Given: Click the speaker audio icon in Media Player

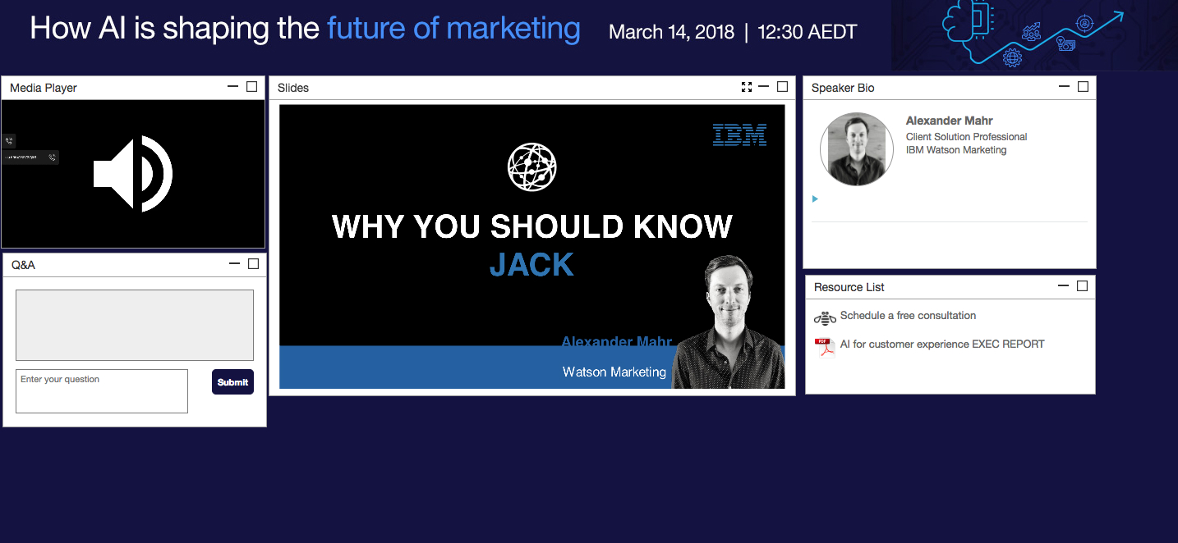Looking at the screenshot, I should coord(133,174).
